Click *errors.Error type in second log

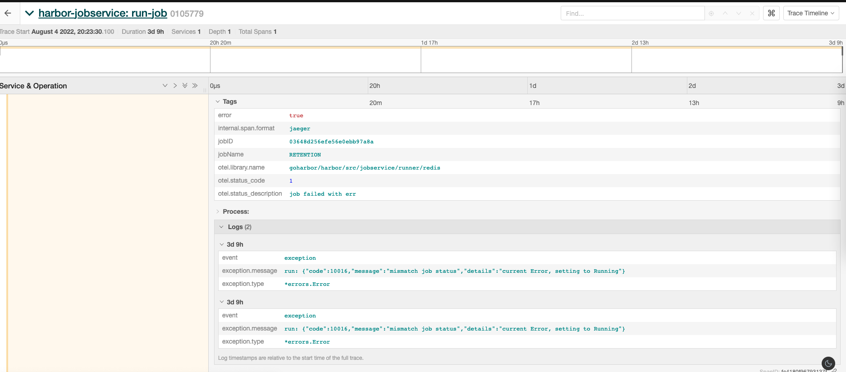307,342
